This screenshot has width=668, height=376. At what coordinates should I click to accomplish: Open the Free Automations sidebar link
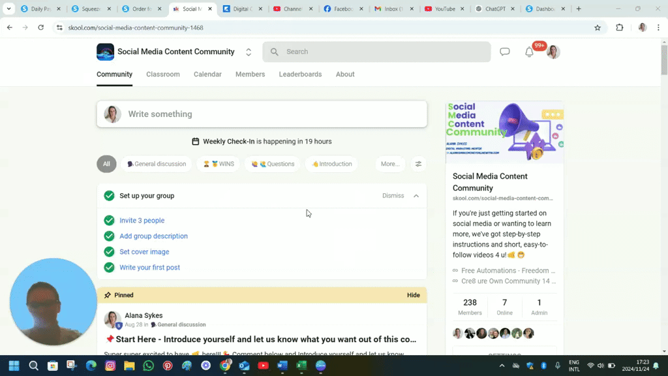pyautogui.click(x=504, y=270)
